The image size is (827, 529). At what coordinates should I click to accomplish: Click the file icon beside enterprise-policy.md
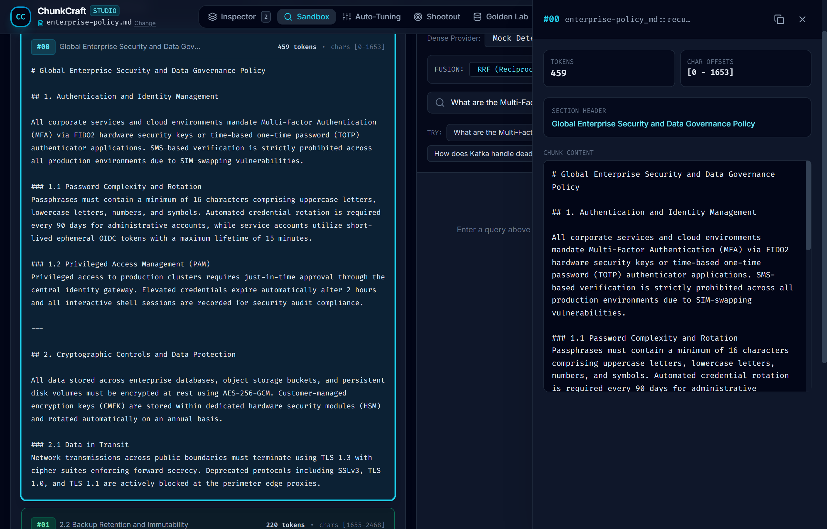[41, 23]
